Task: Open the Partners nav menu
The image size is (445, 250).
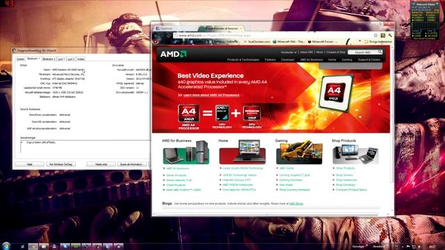Action: point(270,60)
